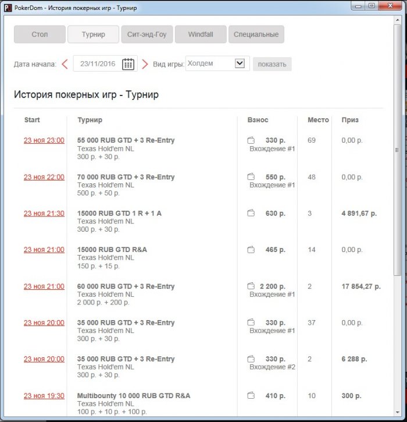Screen dimensions: 407x422
Task: Open the Сит-энд-Гоу tab
Action: click(147, 34)
